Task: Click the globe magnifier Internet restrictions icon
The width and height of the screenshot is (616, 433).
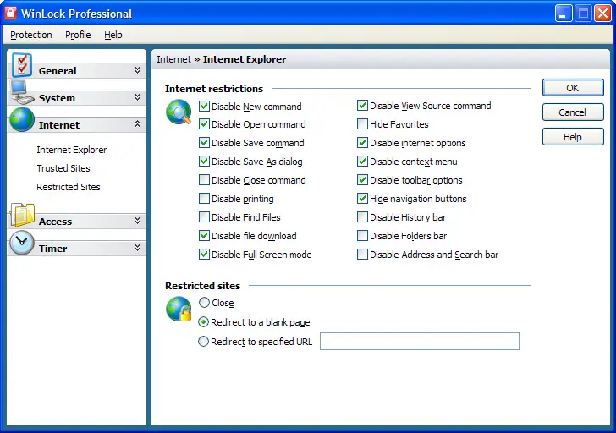Action: (x=179, y=112)
